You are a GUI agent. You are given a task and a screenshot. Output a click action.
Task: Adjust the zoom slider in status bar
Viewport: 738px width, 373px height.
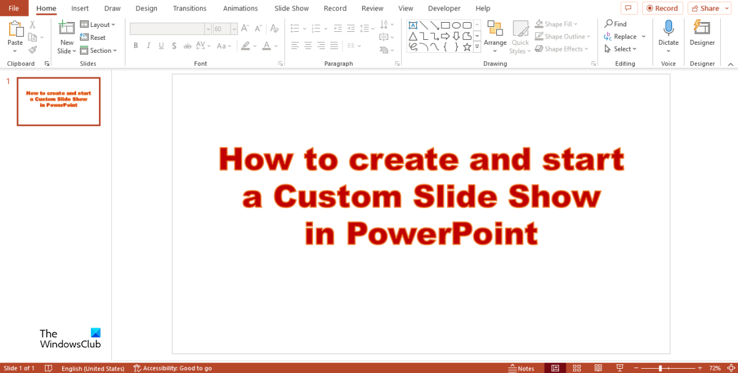pos(661,368)
